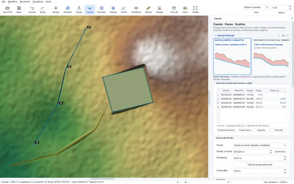Undo last action with Annulla

point(32,10)
